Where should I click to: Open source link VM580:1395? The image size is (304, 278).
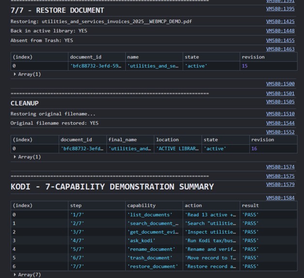pos(280,9)
